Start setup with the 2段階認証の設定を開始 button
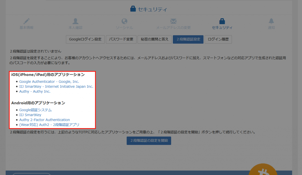The height and width of the screenshot is (175, 302). [x=149, y=141]
